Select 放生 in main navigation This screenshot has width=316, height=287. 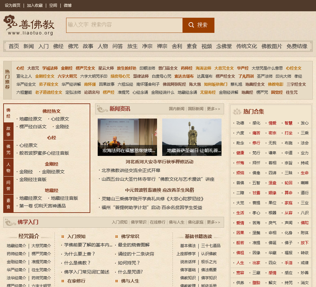tap(133, 46)
